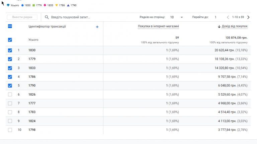Click the yellow 1786 legend triangle
This screenshot has height=144, width=257.
(57, 5)
